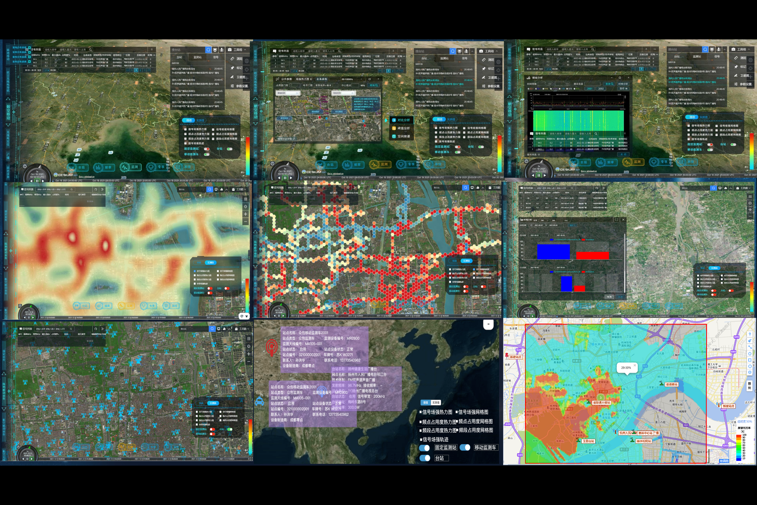The image size is (757, 505).
Task: Click clock icon above top-left time dial
Action: [25, 166]
